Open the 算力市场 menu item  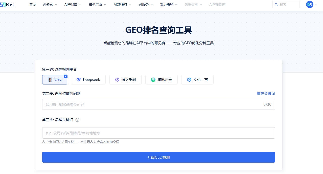(x=169, y=4)
